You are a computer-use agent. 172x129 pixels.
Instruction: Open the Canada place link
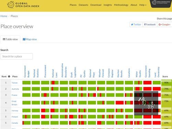[x=15, y=123]
